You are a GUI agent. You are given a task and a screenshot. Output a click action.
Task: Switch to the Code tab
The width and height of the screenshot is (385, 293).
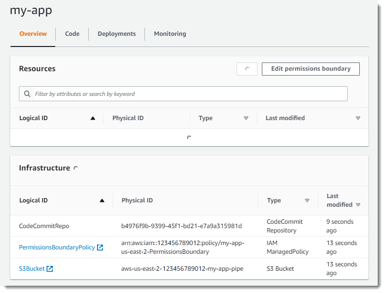coord(72,34)
